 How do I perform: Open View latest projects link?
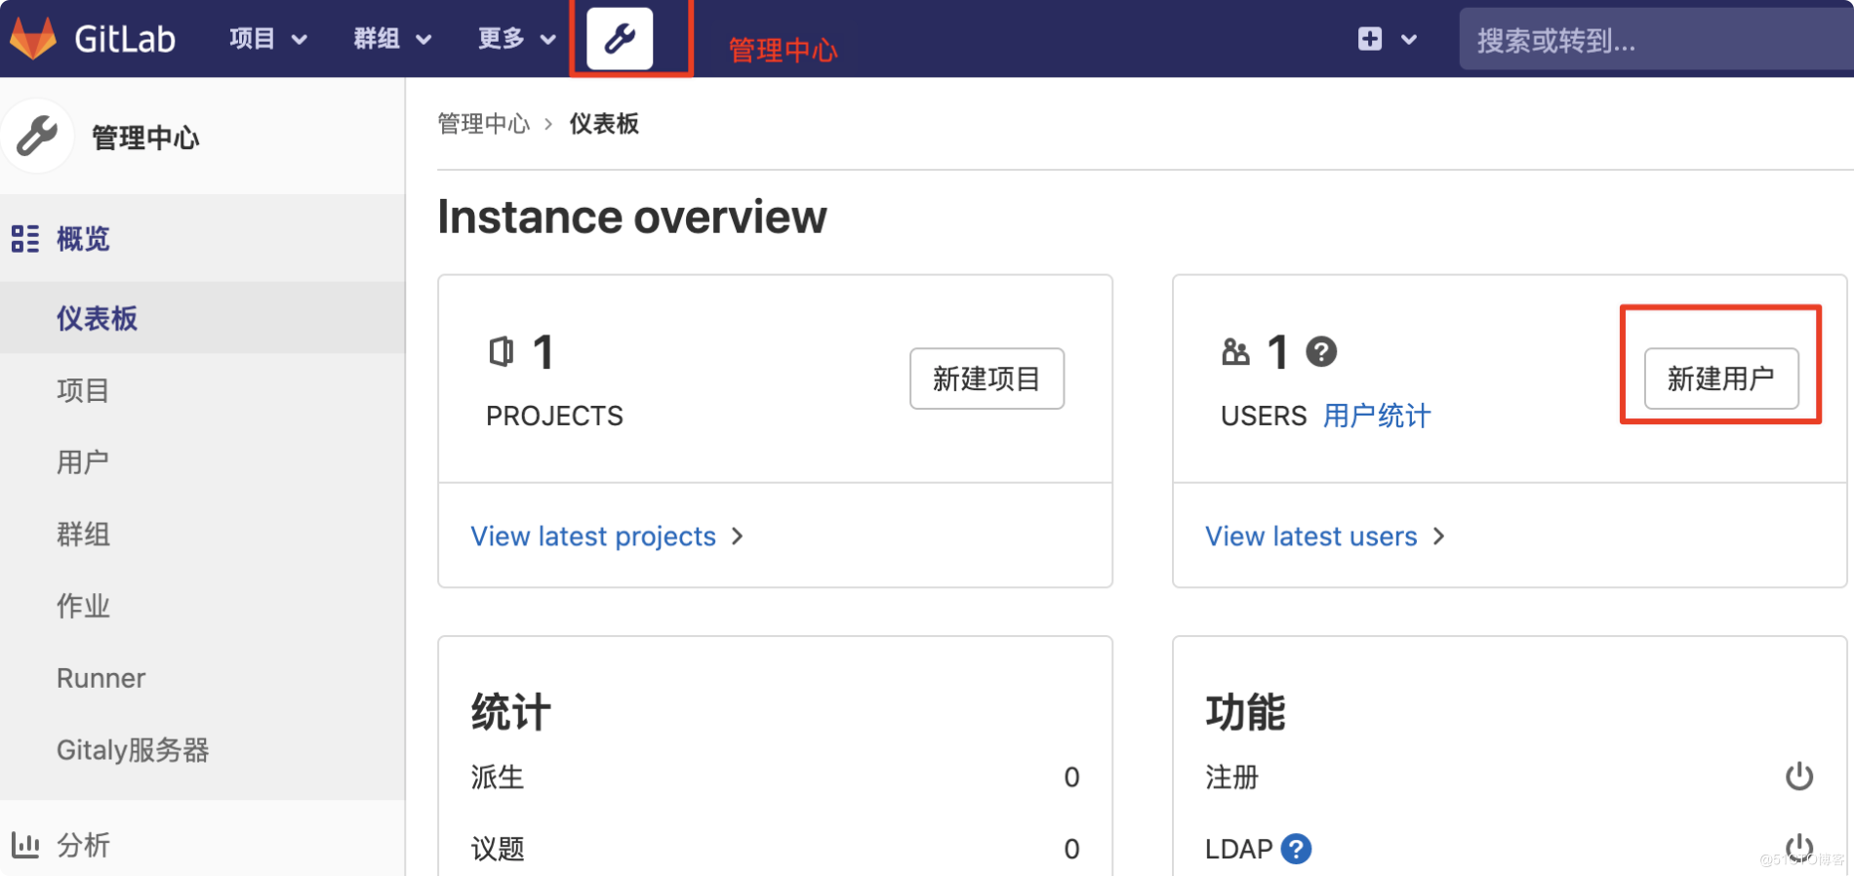pyautogui.click(x=593, y=537)
